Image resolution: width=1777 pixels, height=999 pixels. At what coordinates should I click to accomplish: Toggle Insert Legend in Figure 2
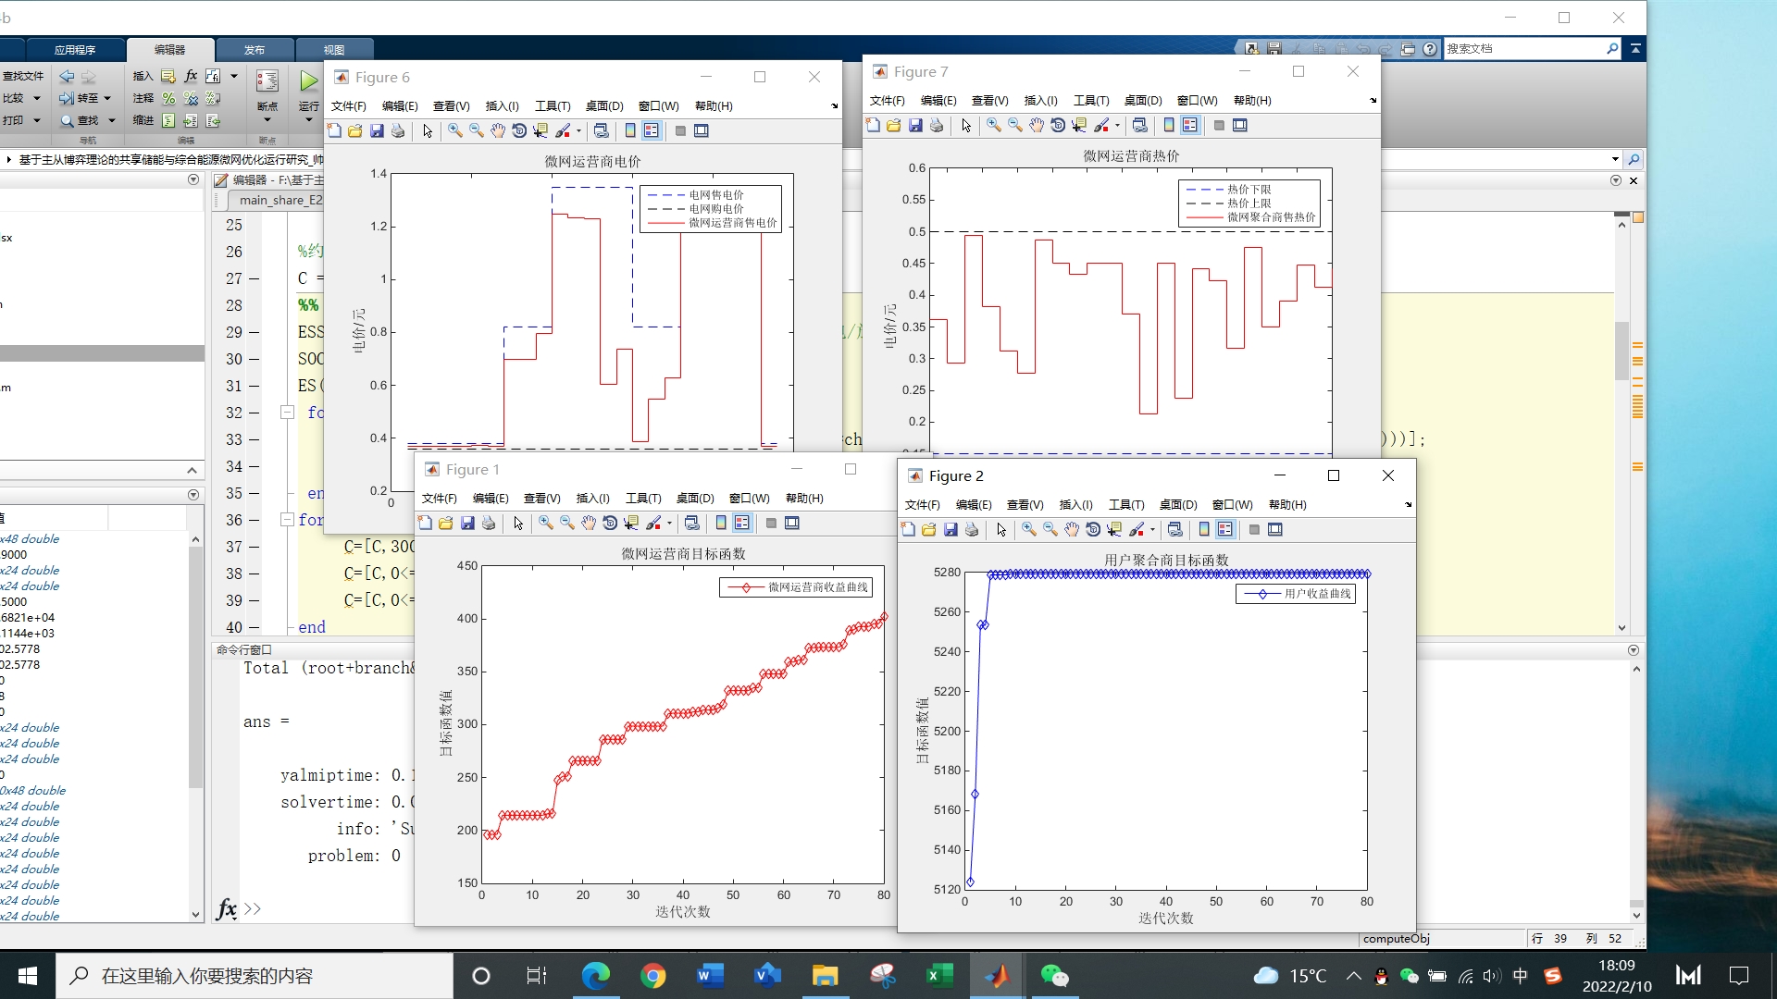point(1225,529)
